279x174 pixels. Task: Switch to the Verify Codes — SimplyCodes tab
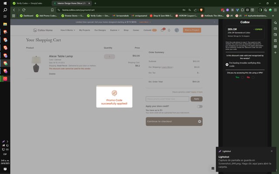coord(29,3)
